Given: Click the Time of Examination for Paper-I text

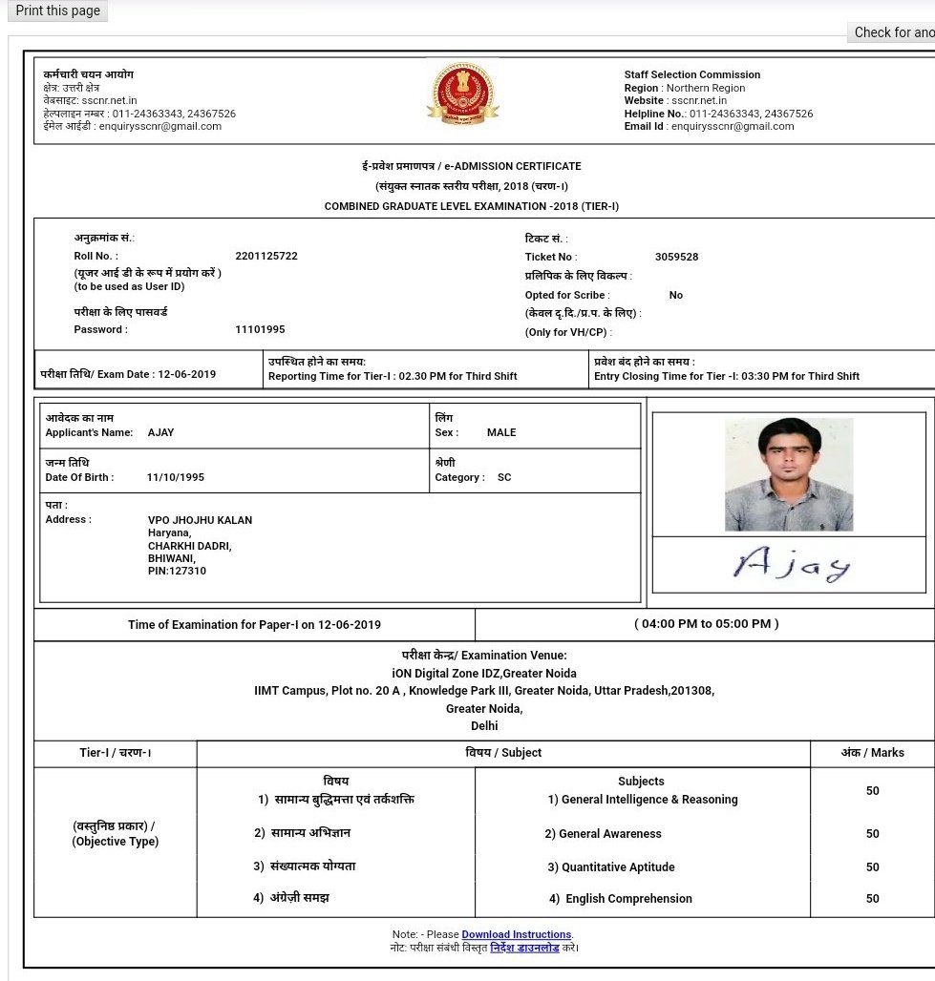Looking at the screenshot, I should click(254, 624).
